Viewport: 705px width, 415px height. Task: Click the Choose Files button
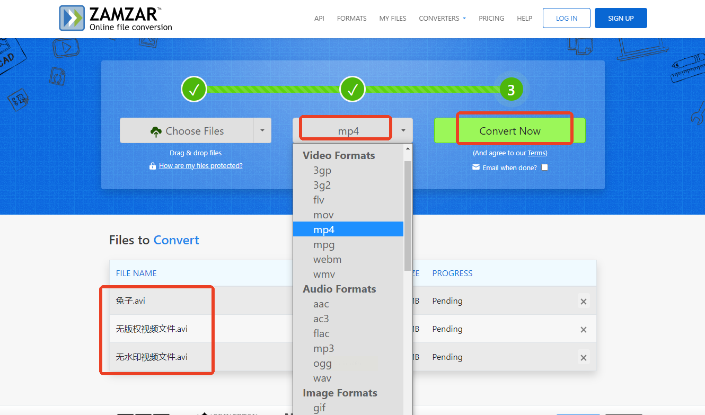[x=187, y=130]
